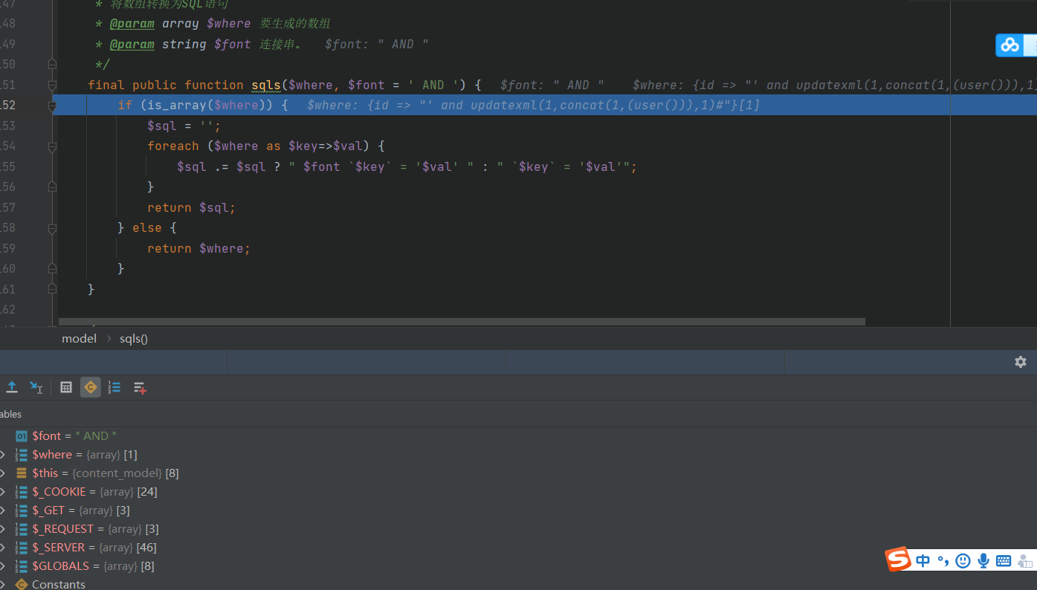Click the Constants node orange icon
Image resolution: width=1037 pixels, height=590 pixels.
tap(22, 584)
